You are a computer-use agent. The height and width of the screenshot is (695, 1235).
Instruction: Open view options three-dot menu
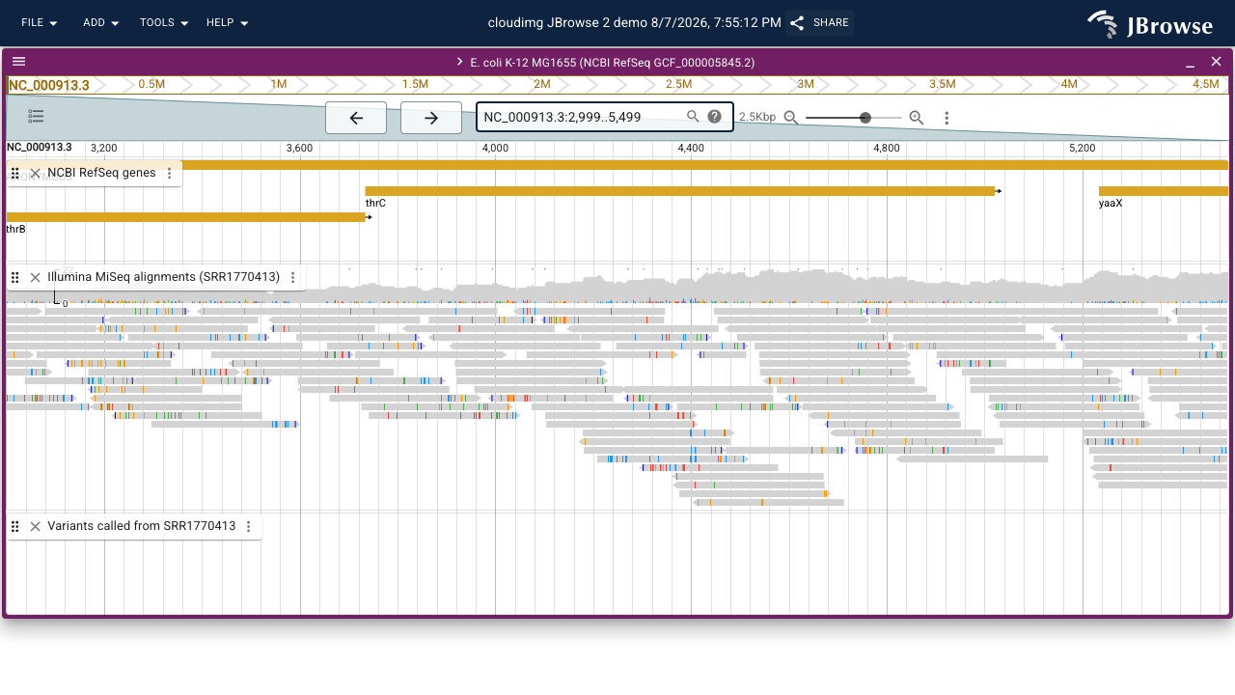click(947, 118)
